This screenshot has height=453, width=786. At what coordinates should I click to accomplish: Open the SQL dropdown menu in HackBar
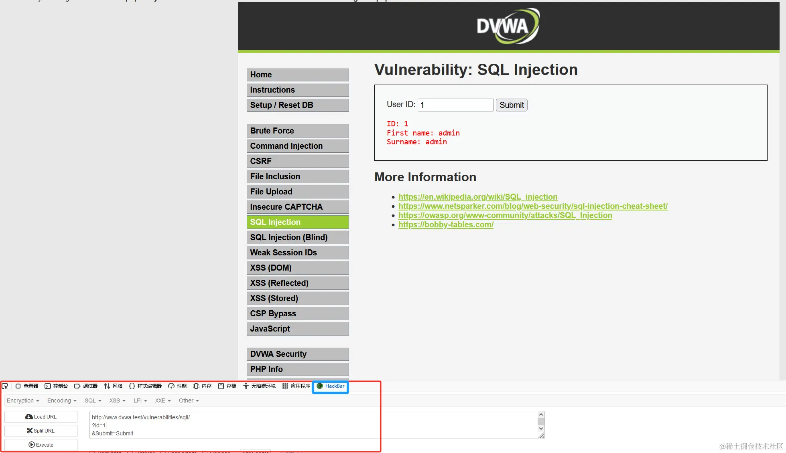pyautogui.click(x=93, y=400)
